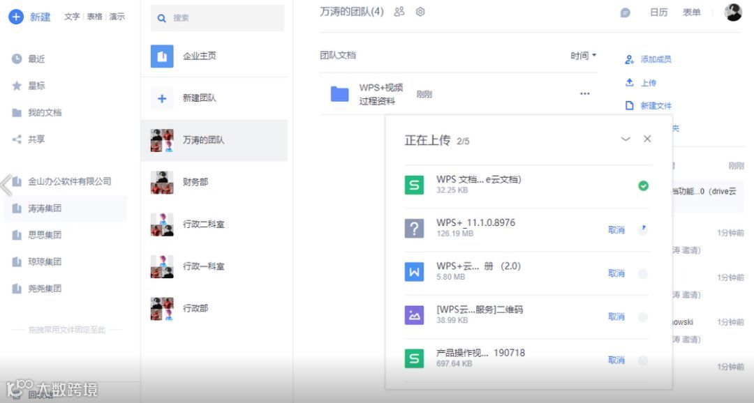Screen dimensions: 754x403
Task: Open 日历 calendar
Action: 659,13
